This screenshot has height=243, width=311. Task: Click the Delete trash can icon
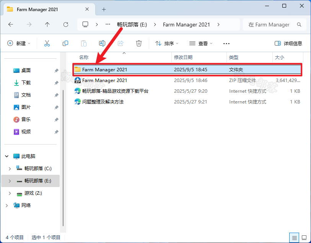[138, 43]
